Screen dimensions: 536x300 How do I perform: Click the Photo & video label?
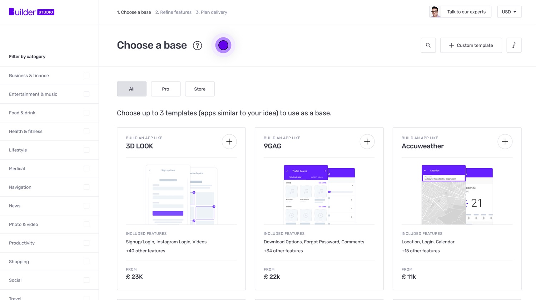[x=24, y=224]
